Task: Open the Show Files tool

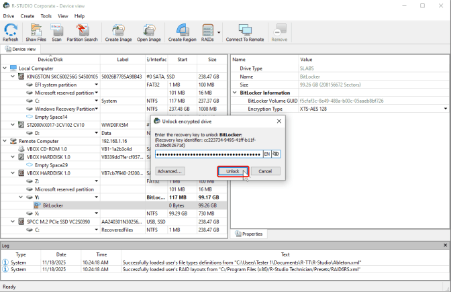Action: [36, 33]
